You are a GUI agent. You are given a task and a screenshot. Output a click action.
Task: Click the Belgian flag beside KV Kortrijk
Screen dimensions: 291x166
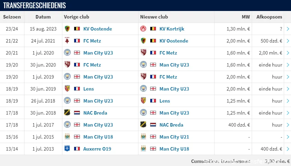click(153, 29)
